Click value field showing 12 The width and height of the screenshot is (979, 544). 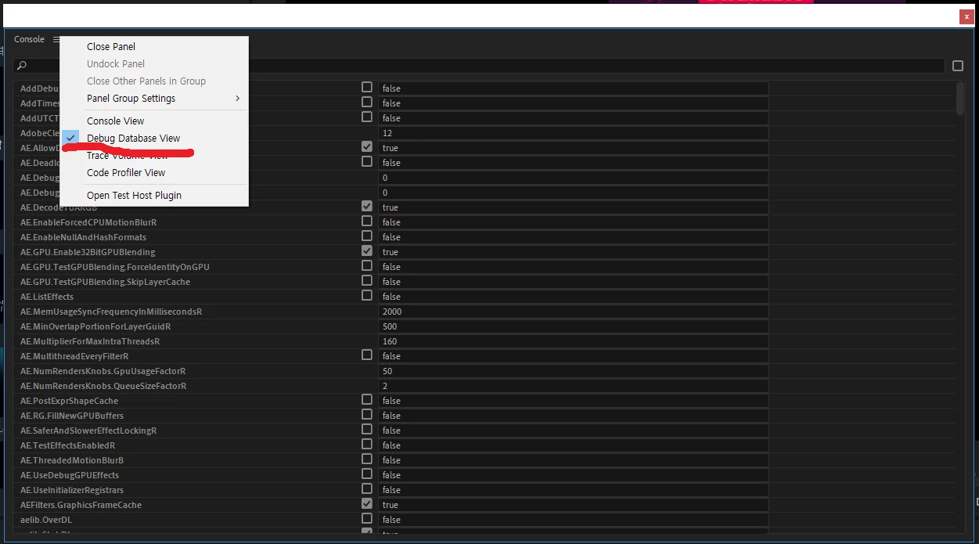(573, 133)
